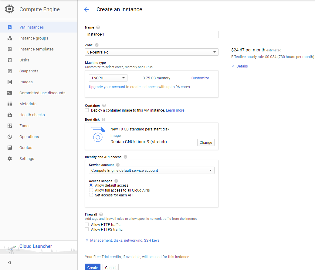Open help tooltip for Boot disk
The image size is (315, 270).
pos(103,119)
